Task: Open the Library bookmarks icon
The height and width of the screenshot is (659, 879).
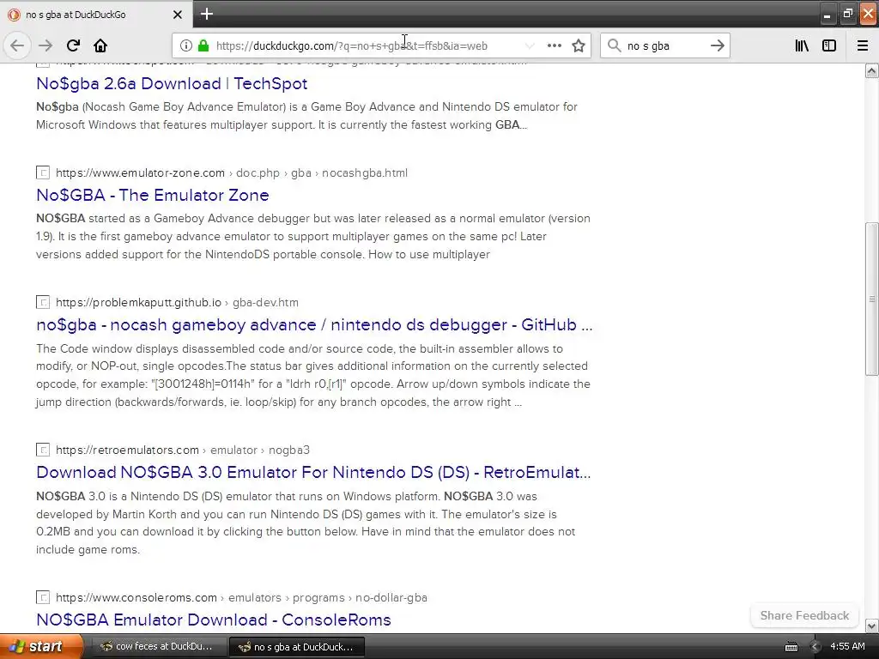Action: tap(802, 45)
